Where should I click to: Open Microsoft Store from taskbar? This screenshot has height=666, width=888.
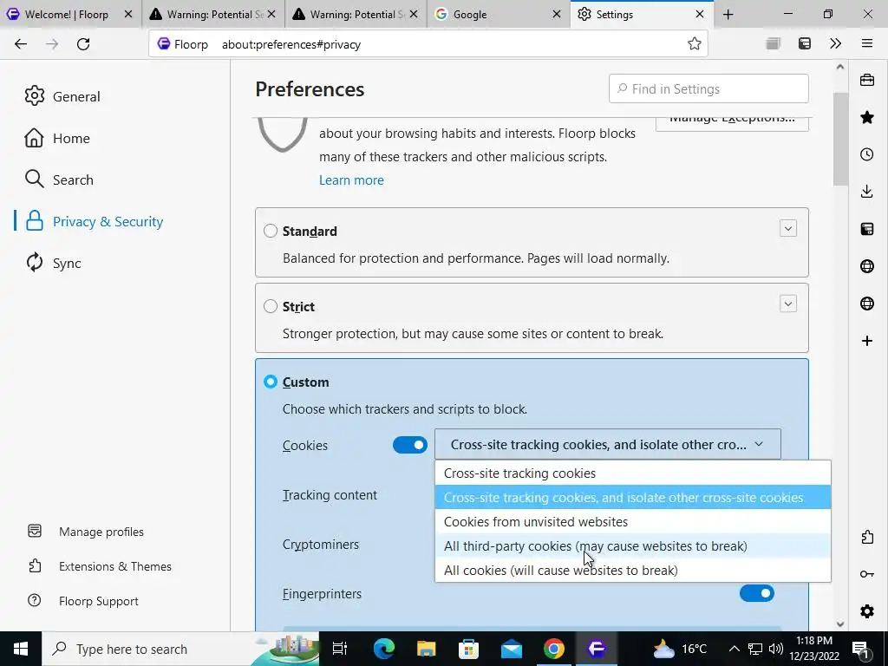[469, 649]
